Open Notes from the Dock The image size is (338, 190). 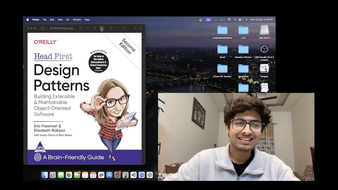tap(85, 175)
